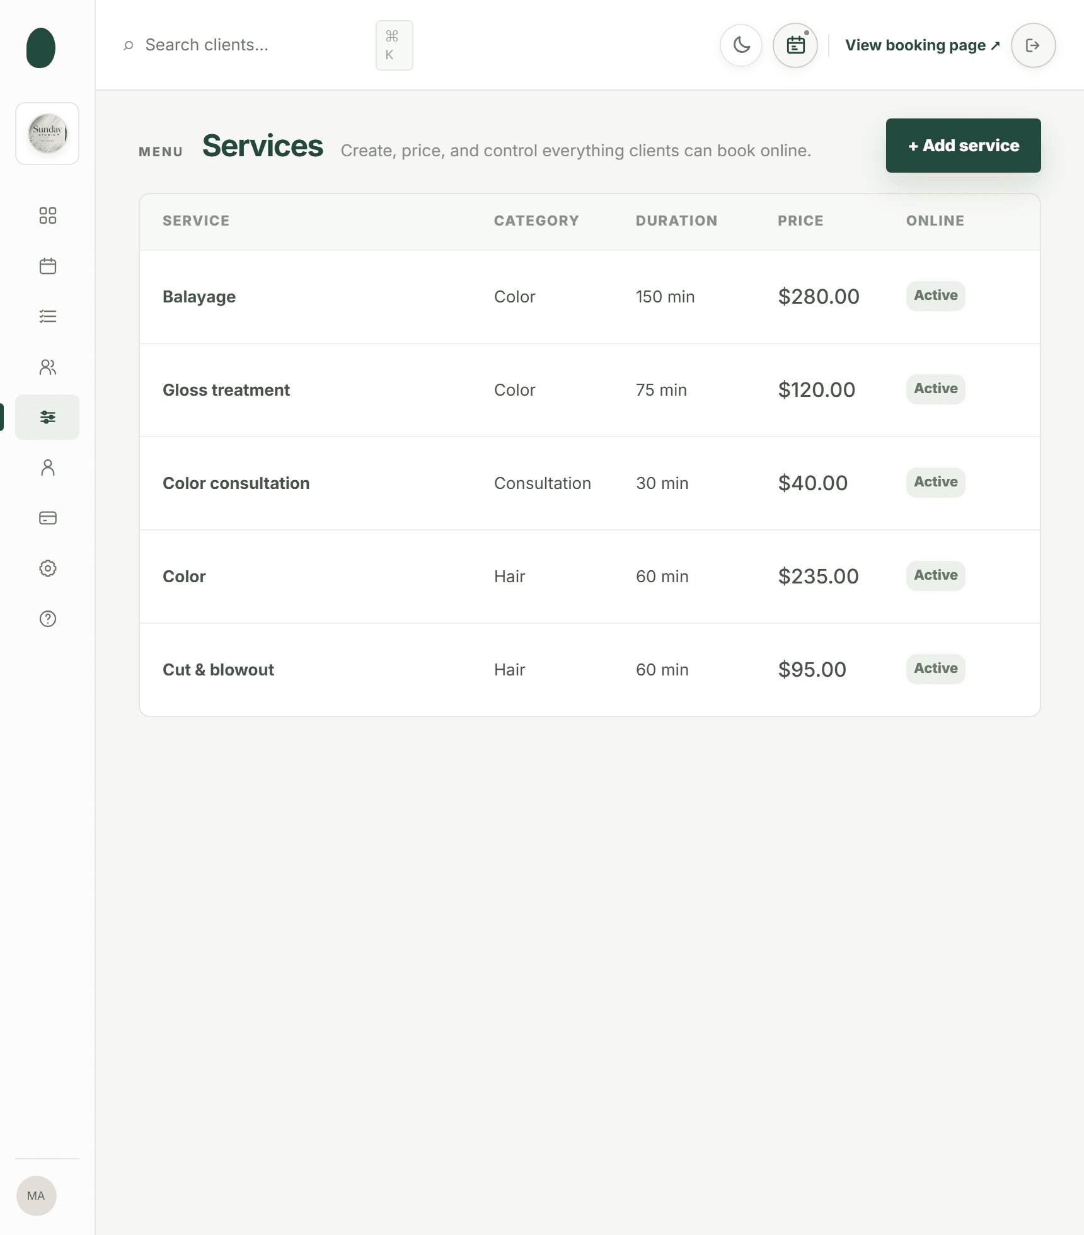The image size is (1084, 1235).
Task: Click the 150 min duration
Action: (x=665, y=297)
